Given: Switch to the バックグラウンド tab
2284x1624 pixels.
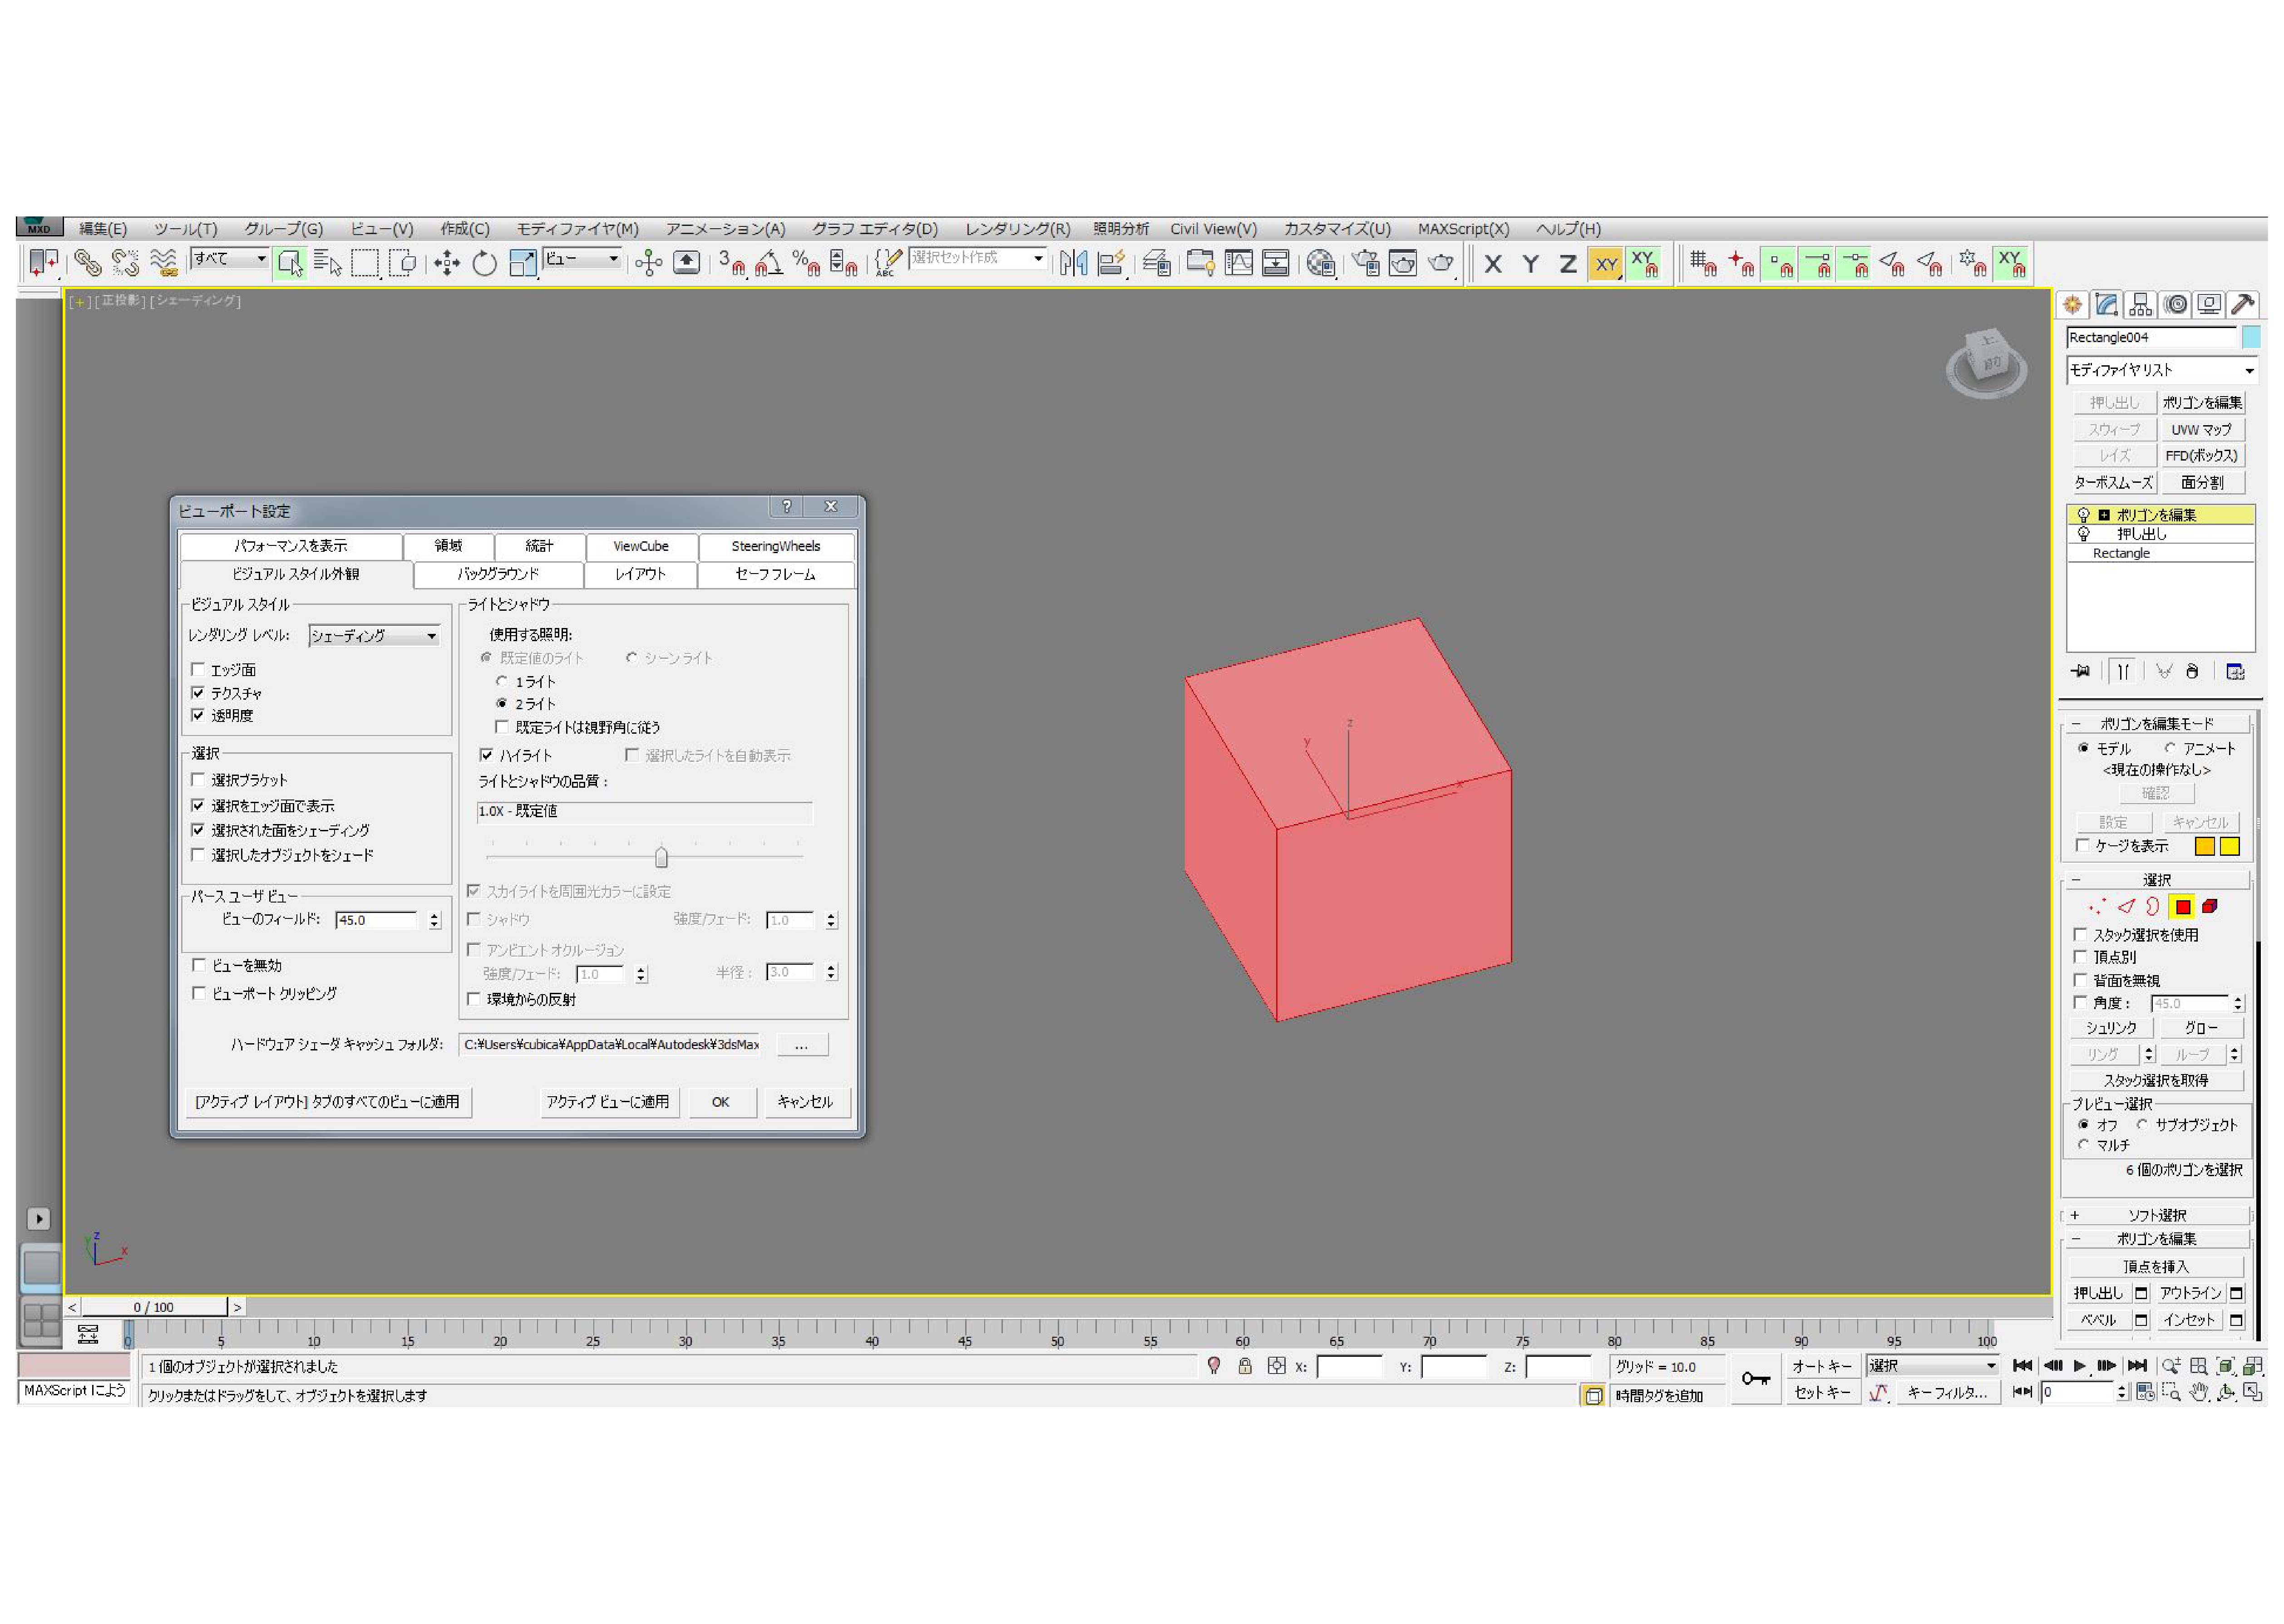Looking at the screenshot, I should [497, 575].
